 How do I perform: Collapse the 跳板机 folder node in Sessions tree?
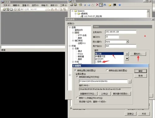pyautogui.click(x=76, y=14)
